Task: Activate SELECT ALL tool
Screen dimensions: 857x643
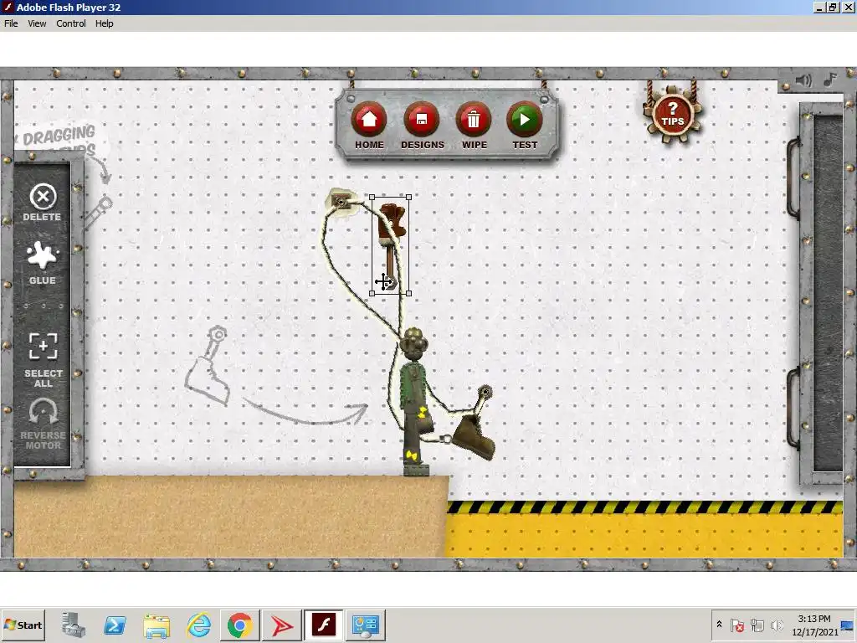Action: click(x=44, y=360)
